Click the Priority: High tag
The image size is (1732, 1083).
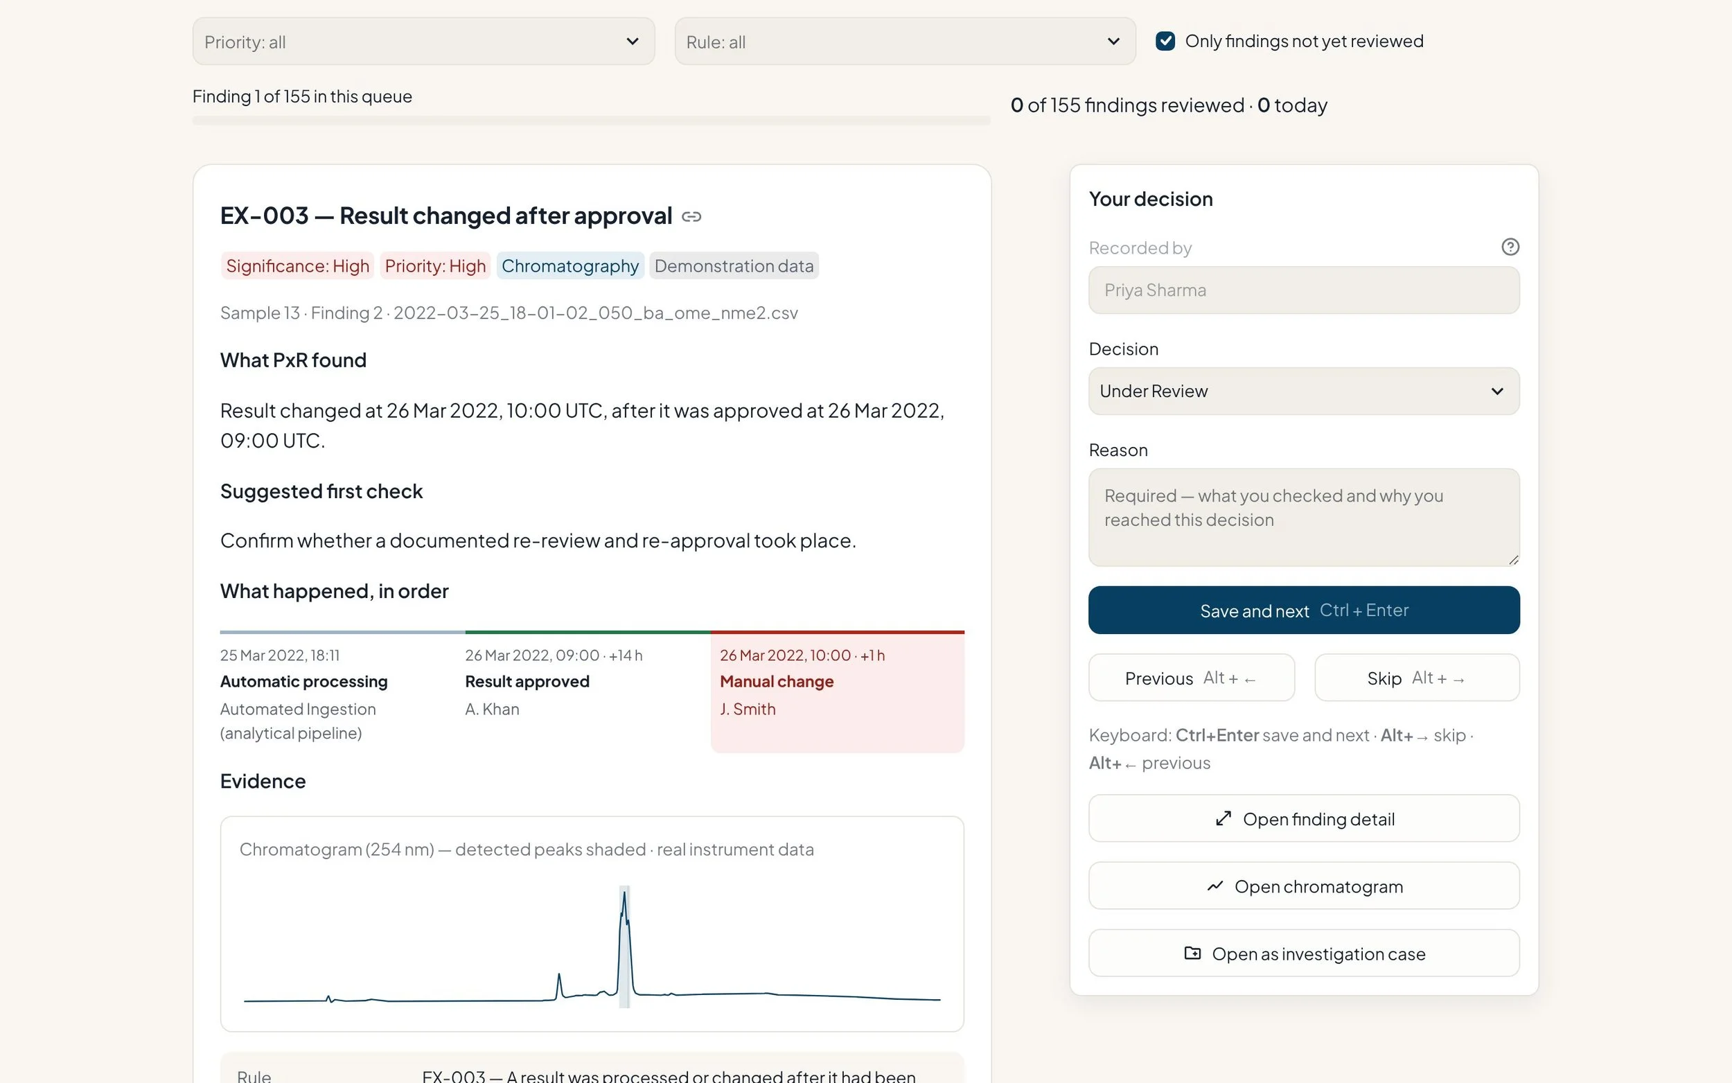(434, 266)
